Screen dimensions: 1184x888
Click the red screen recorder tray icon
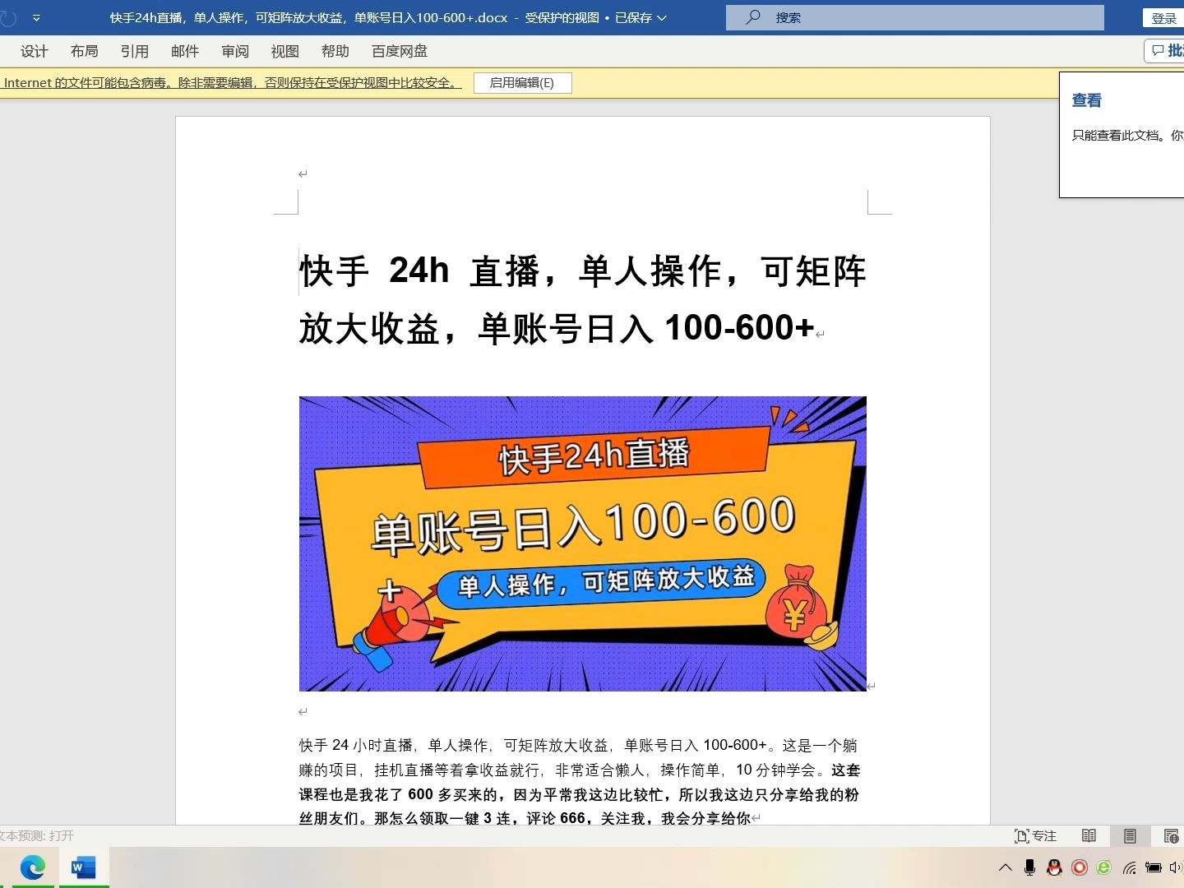click(x=1080, y=867)
